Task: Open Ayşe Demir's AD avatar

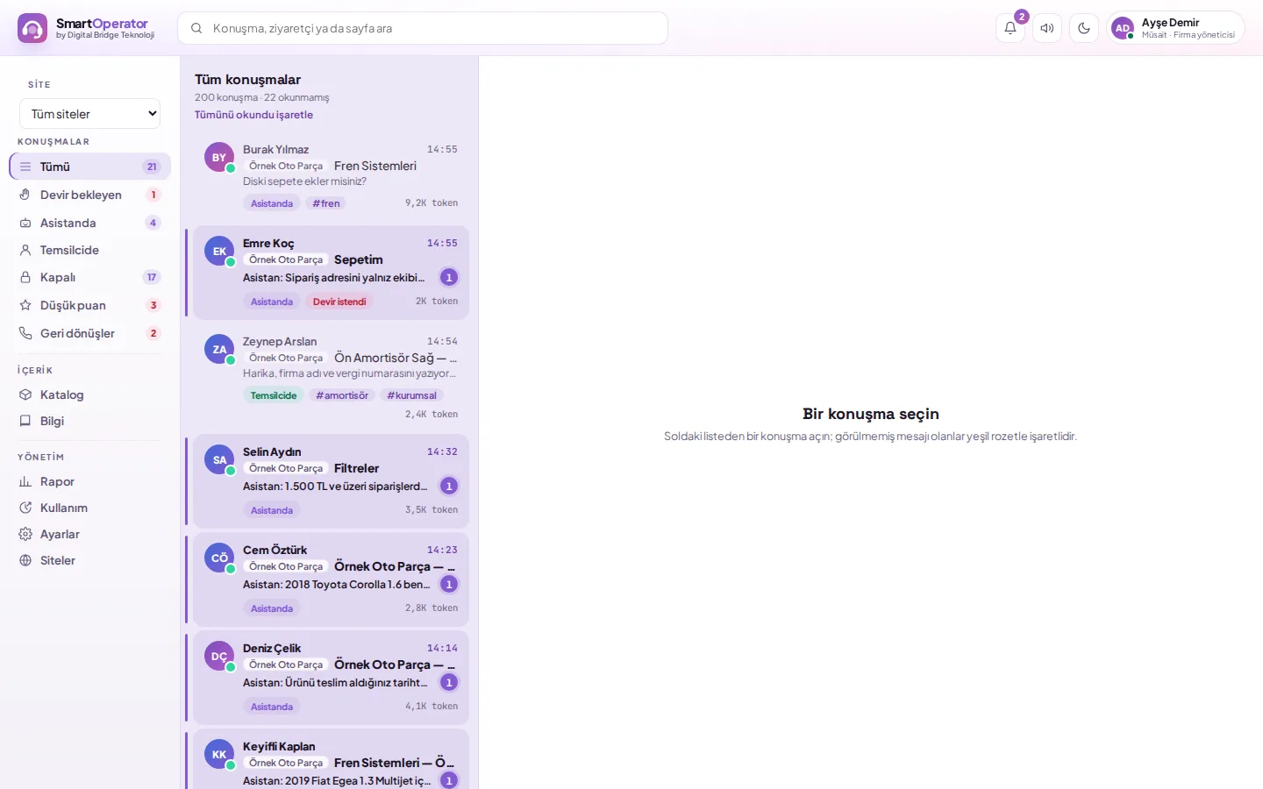Action: tap(1123, 28)
